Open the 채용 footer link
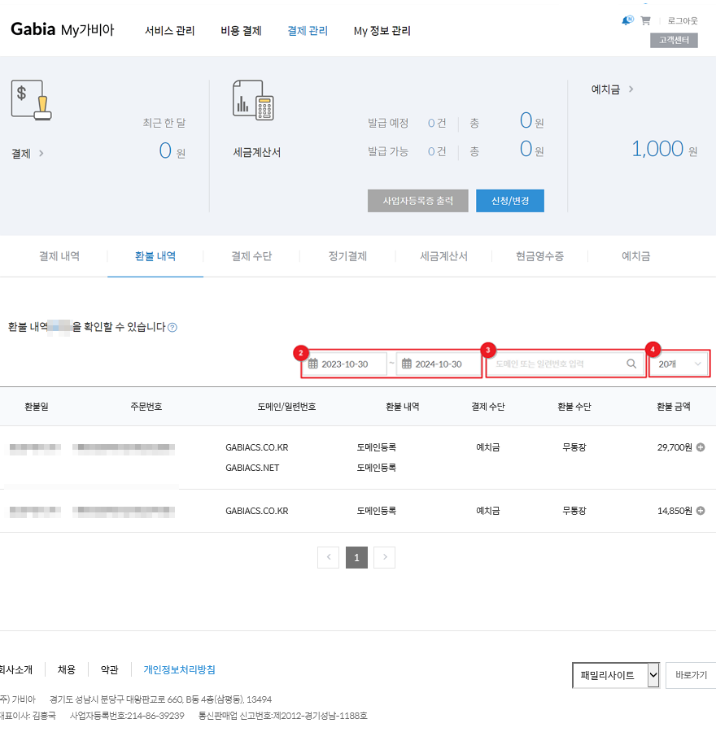The width and height of the screenshot is (716, 732). 67,670
